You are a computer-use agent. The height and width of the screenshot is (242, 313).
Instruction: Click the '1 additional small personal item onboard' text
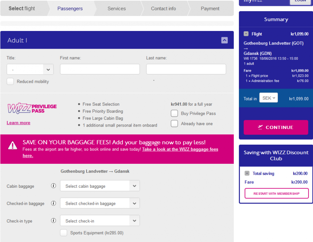(x=120, y=125)
